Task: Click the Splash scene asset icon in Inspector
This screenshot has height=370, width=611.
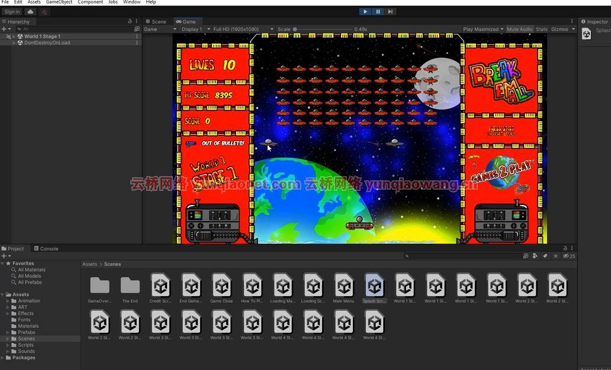Action: pos(587,34)
